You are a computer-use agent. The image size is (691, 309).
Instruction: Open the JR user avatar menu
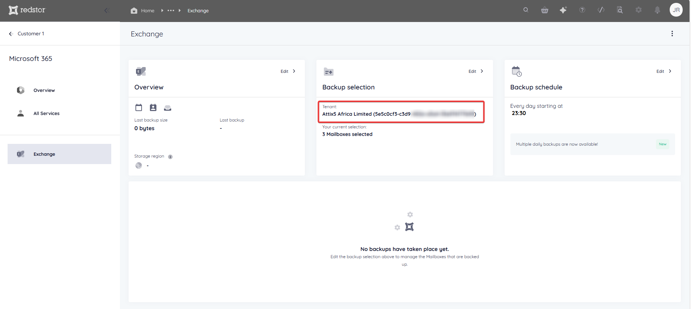coord(676,10)
